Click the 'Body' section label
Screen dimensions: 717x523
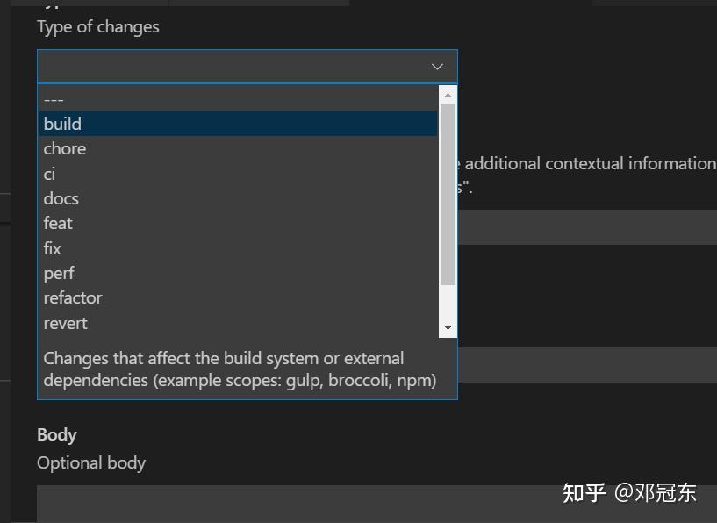coord(56,434)
